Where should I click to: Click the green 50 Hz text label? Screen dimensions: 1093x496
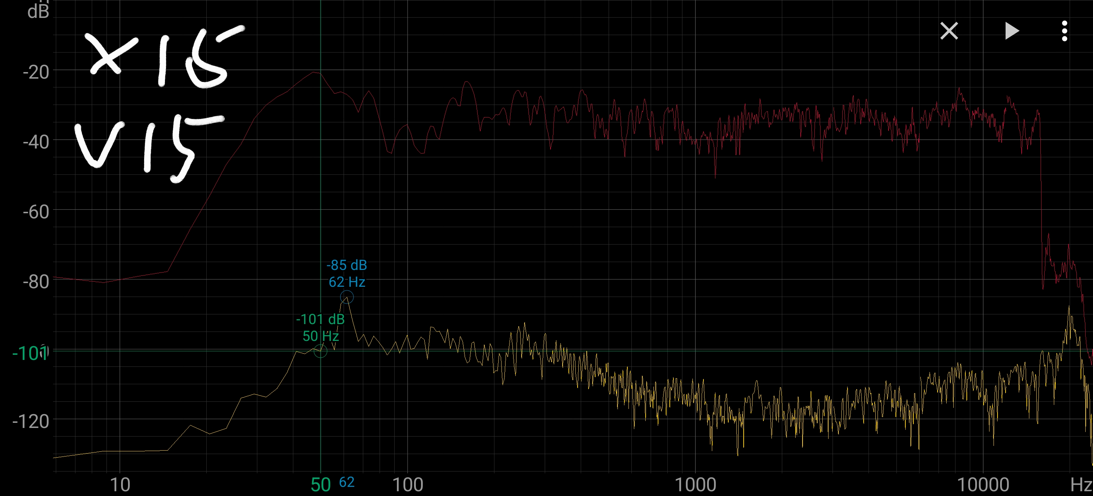pyautogui.click(x=320, y=336)
